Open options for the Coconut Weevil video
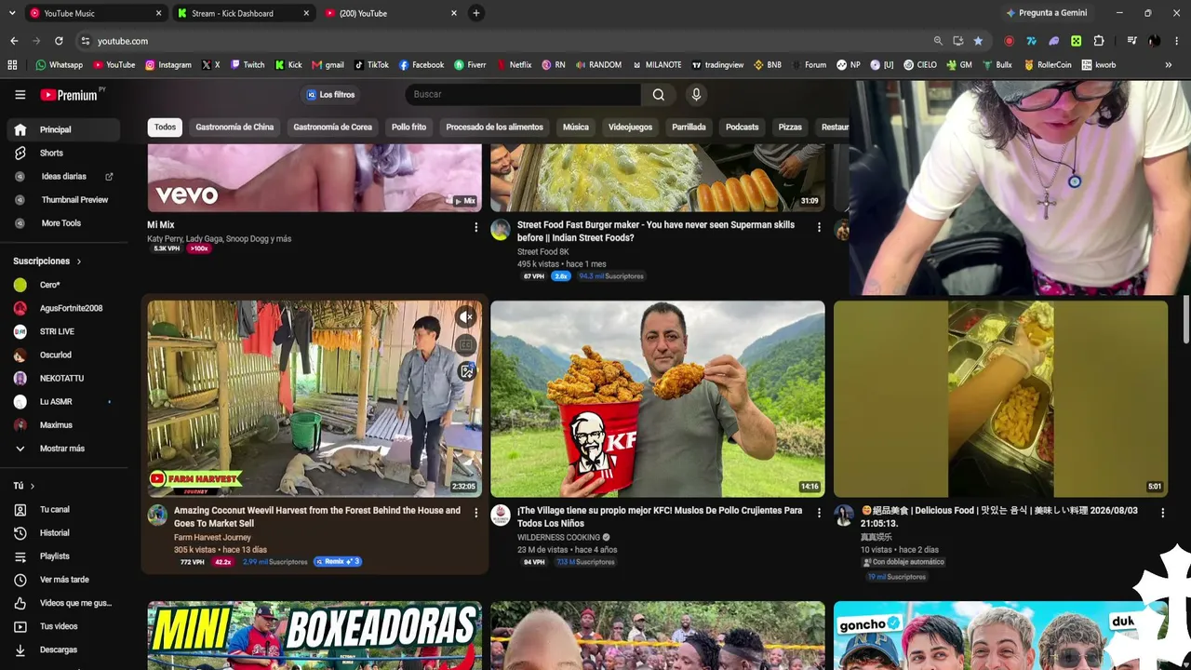1191x670 pixels. (x=475, y=513)
